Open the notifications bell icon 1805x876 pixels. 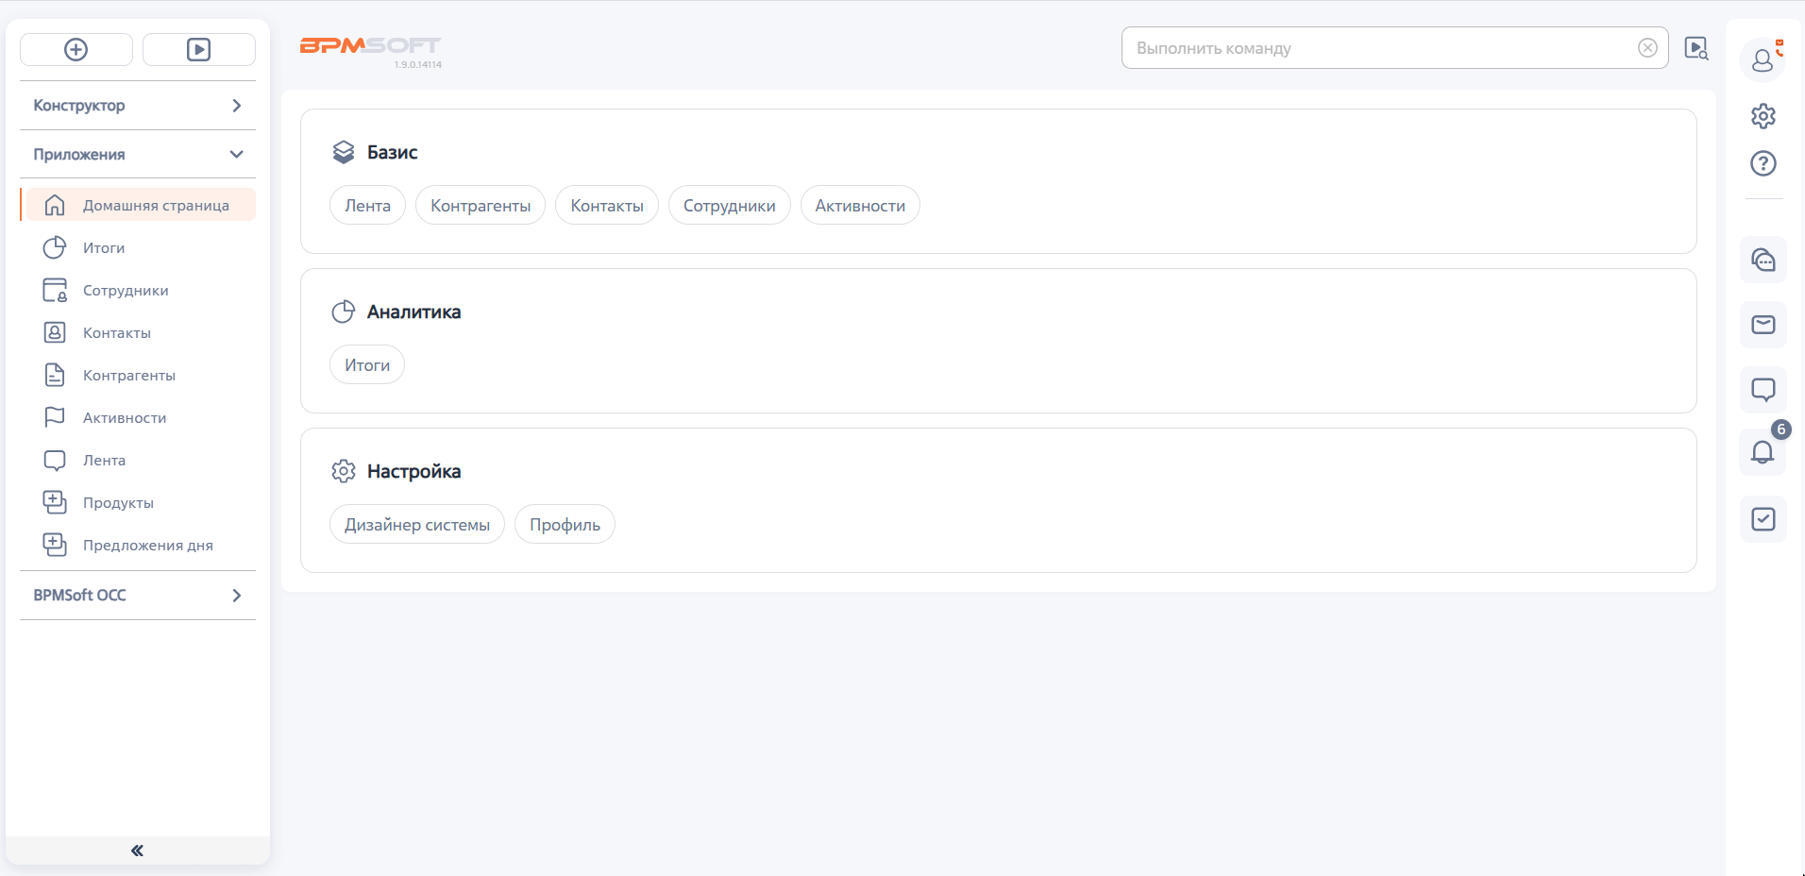tap(1763, 452)
